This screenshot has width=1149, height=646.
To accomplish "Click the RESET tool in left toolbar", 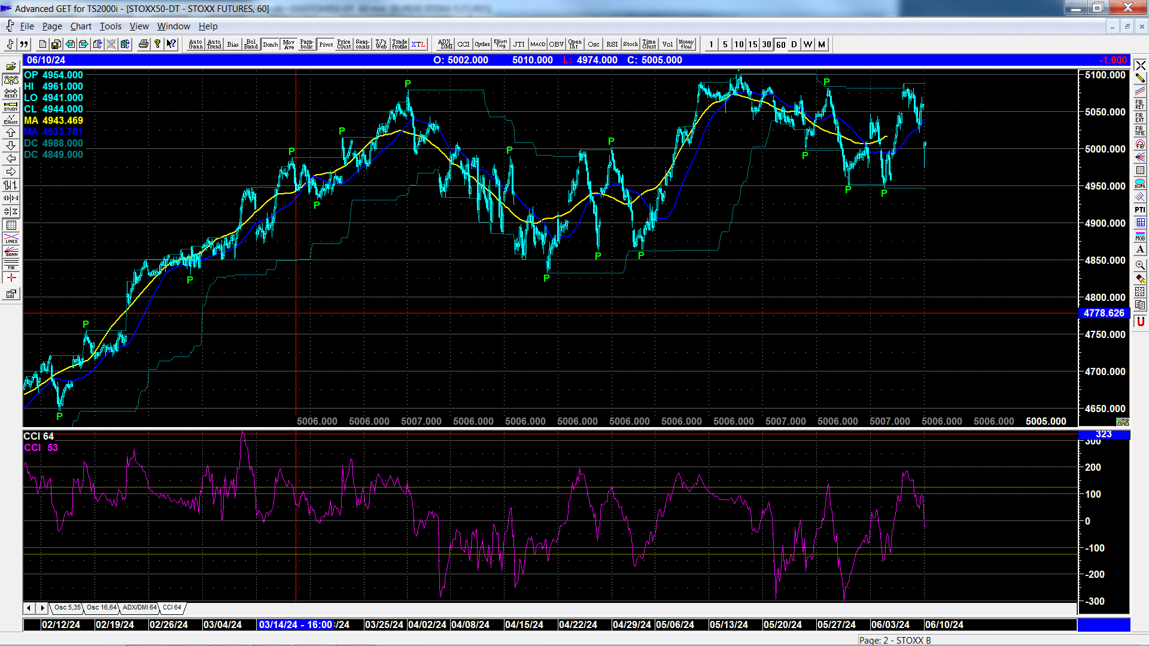I will point(11,93).
